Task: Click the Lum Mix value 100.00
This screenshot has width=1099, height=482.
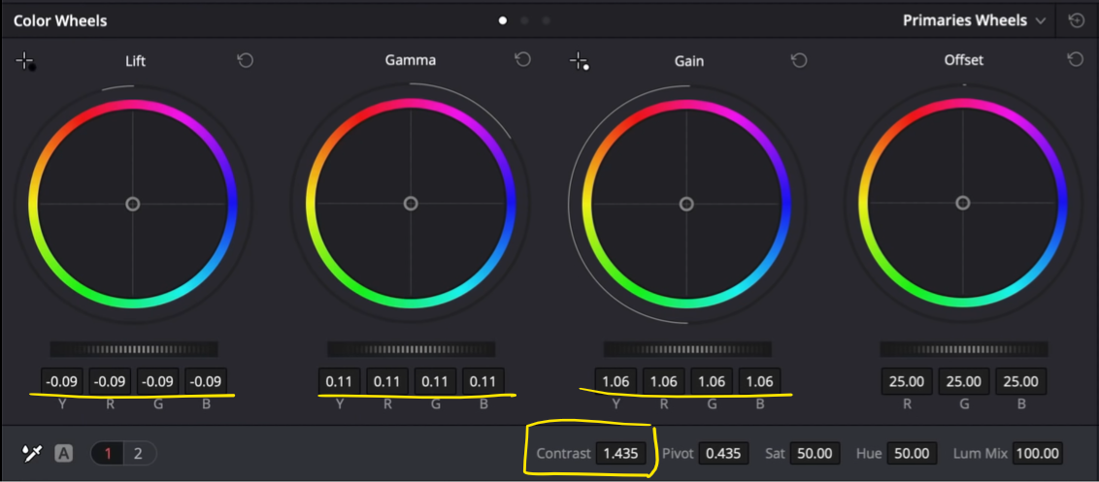Action: [1037, 453]
